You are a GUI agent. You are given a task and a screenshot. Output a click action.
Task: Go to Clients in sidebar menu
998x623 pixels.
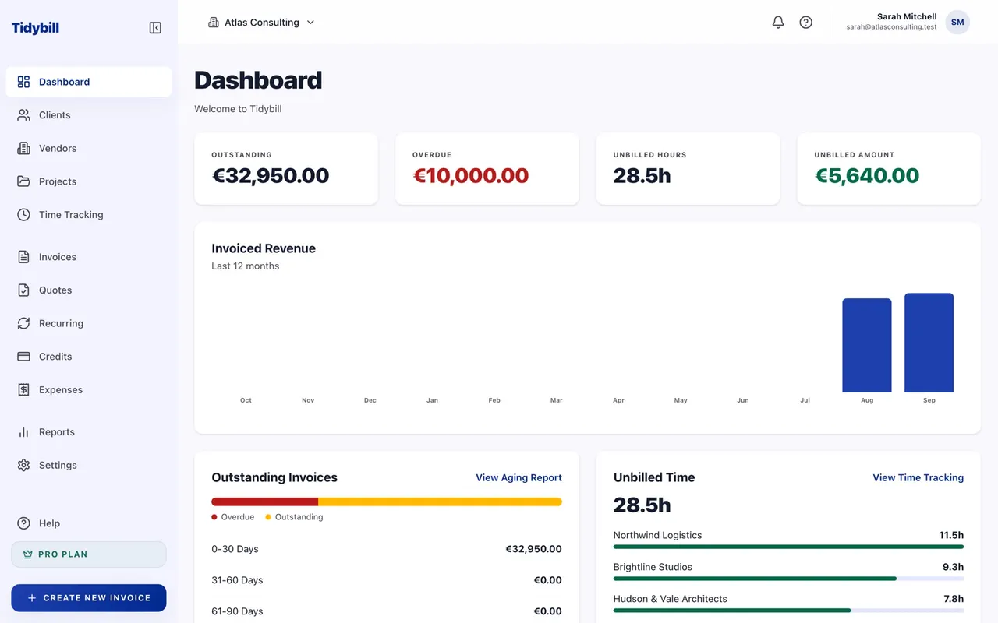click(89, 115)
